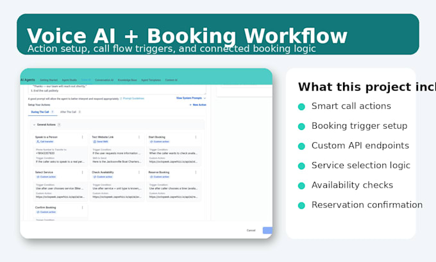Click the Text Website Link card title
This screenshot has width=436, height=262.
[x=103, y=137]
